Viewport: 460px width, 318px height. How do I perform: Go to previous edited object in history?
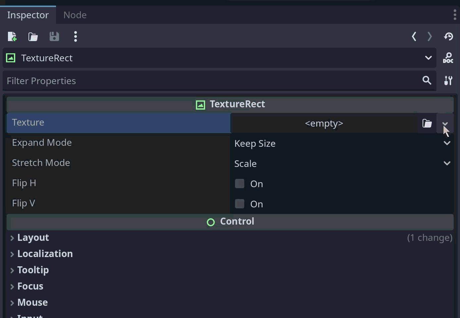tap(414, 36)
